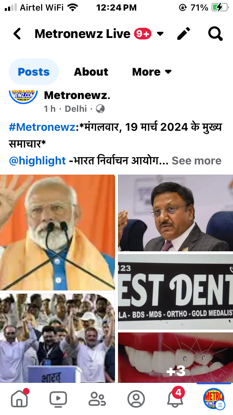Open the pencil edit icon
The width and height of the screenshot is (233, 415).
[x=183, y=34]
